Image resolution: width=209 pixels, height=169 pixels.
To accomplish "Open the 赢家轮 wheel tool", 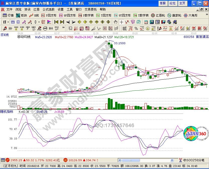I will [x=174, y=15].
